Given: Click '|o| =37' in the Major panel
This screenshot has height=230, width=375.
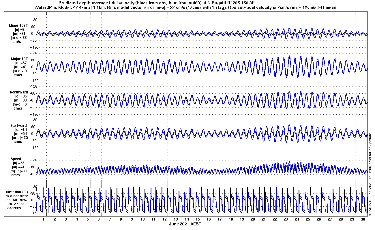Looking at the screenshot, I should (20, 63).
